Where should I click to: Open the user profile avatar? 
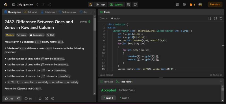point(200,5)
